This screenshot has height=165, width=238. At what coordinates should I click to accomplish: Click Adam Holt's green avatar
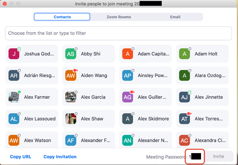pyautogui.click(x=184, y=54)
